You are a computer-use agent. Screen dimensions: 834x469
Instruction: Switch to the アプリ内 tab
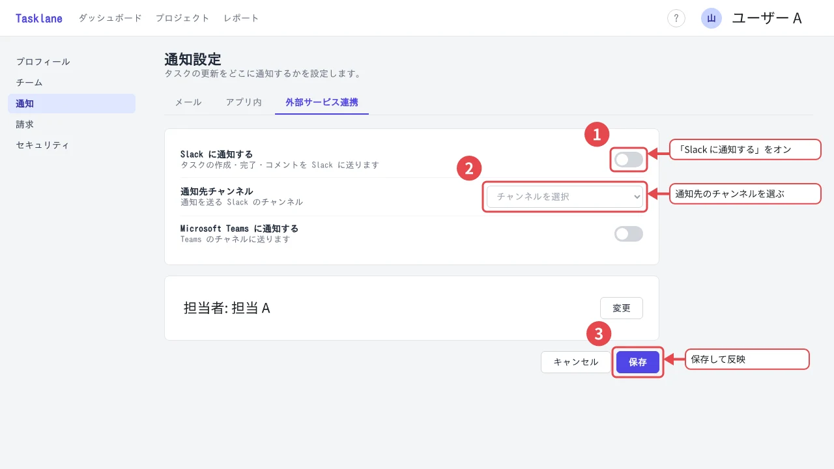tap(244, 102)
